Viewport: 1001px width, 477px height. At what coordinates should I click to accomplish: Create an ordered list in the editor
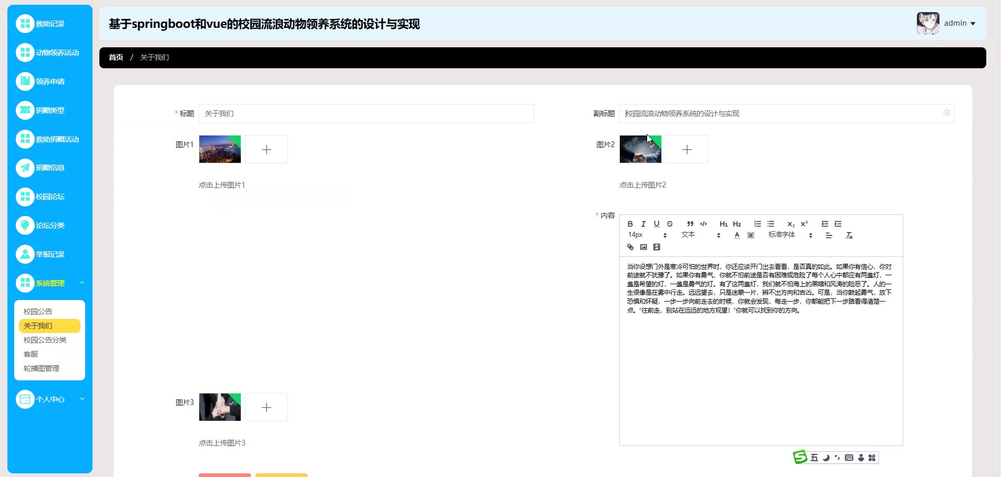(758, 224)
